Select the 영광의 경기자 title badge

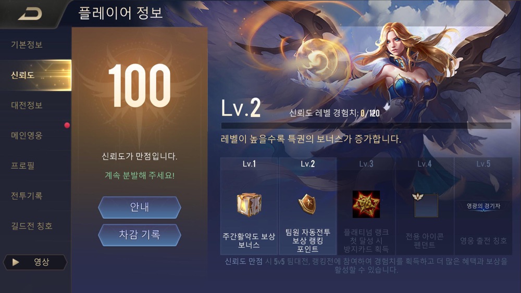(483, 206)
